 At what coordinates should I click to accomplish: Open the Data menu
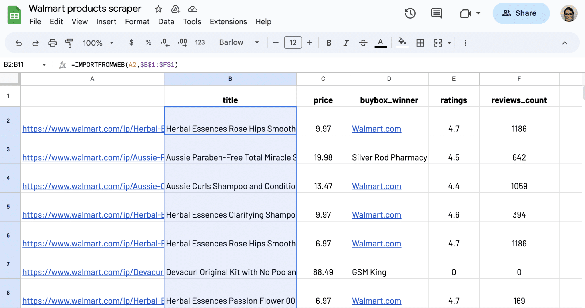[166, 21]
